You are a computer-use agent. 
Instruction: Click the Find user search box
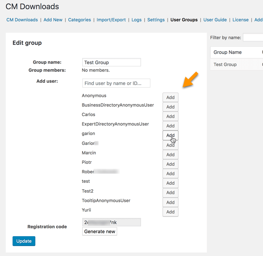pyautogui.click(x=116, y=83)
